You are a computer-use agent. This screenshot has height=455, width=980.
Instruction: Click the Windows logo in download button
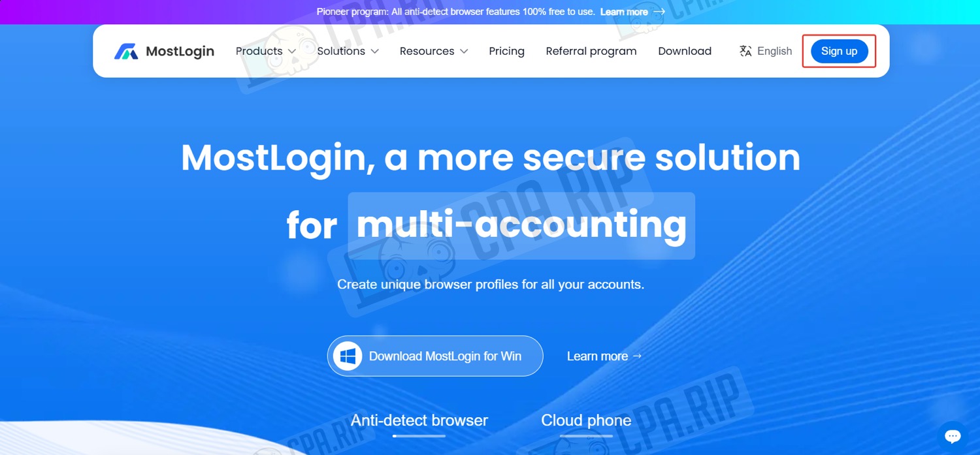coord(348,356)
